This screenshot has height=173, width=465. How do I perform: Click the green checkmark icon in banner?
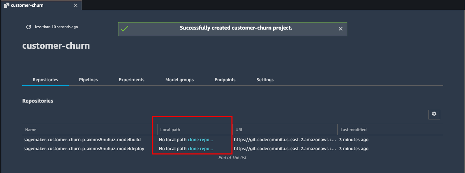(124, 29)
